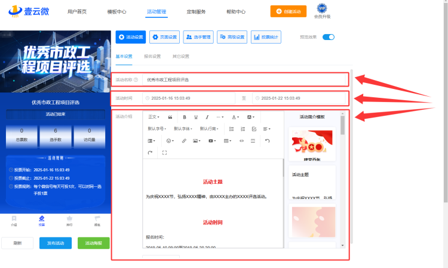Click the VIP 会员升级 badge icon
The image size is (448, 268).
pos(322,8)
